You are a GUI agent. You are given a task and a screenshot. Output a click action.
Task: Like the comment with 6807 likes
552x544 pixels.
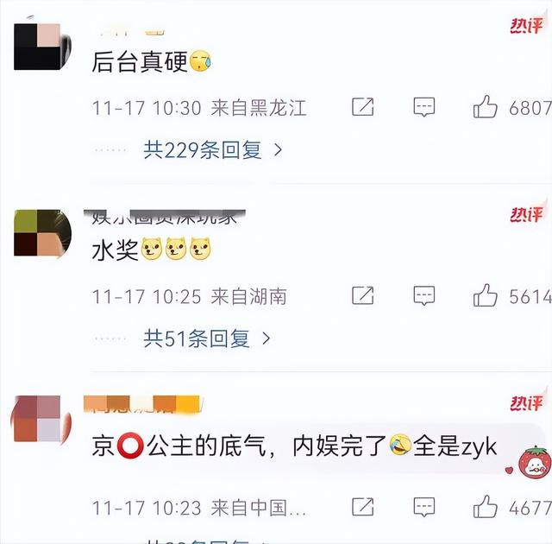click(x=485, y=106)
